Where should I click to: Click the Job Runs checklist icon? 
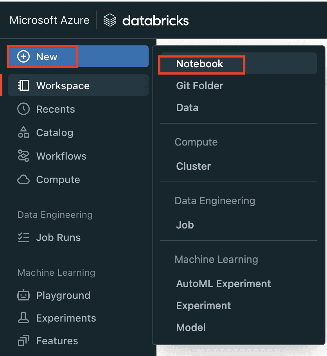click(23, 237)
